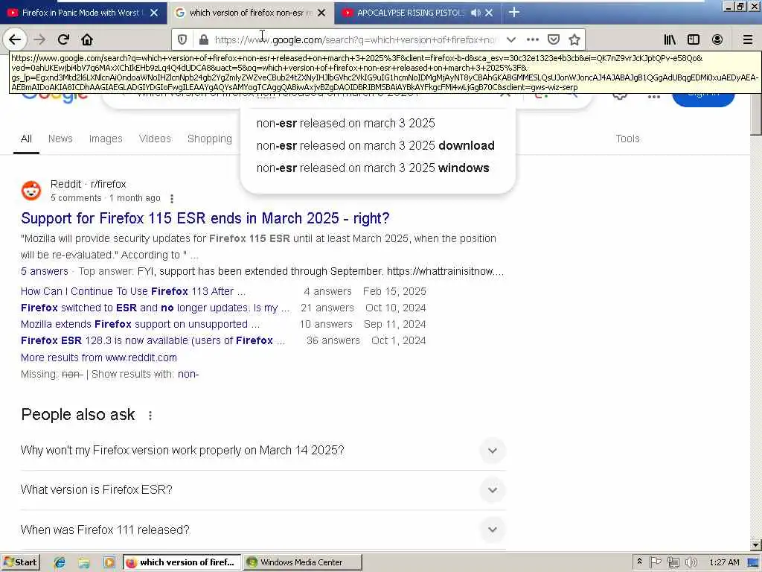Open the Firefox home page icon
The height and width of the screenshot is (572, 762).
pyautogui.click(x=87, y=39)
